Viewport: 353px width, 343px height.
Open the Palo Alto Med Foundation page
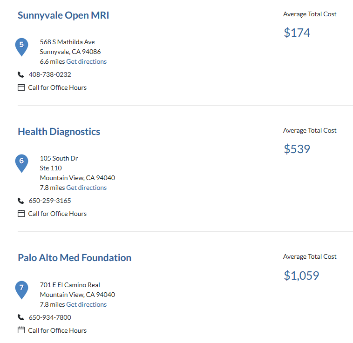point(75,258)
